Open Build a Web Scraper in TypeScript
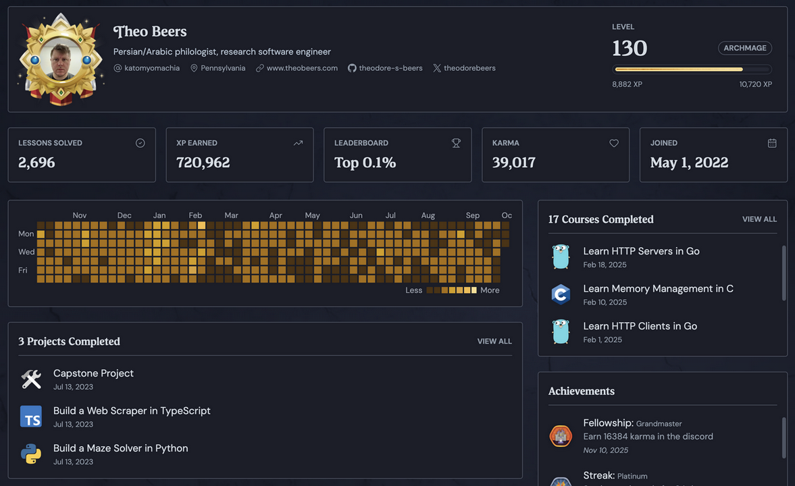The image size is (795, 486). 132,410
